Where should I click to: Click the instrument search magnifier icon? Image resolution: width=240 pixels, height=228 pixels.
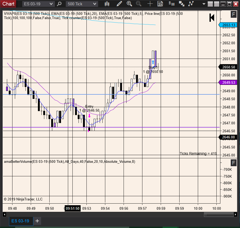59,4
